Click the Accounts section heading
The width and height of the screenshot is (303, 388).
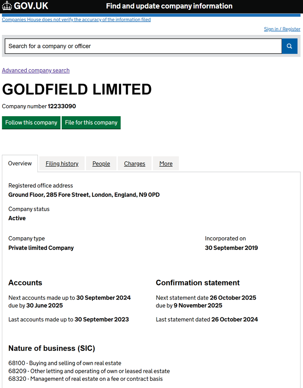point(25,282)
